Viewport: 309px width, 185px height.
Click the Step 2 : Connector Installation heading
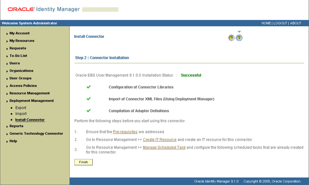coord(102,58)
